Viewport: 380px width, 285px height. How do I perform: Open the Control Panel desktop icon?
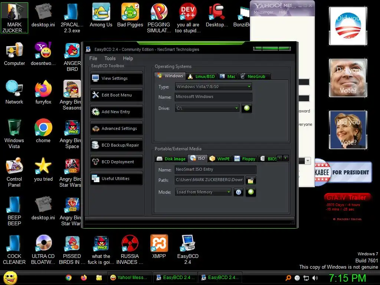point(14,172)
